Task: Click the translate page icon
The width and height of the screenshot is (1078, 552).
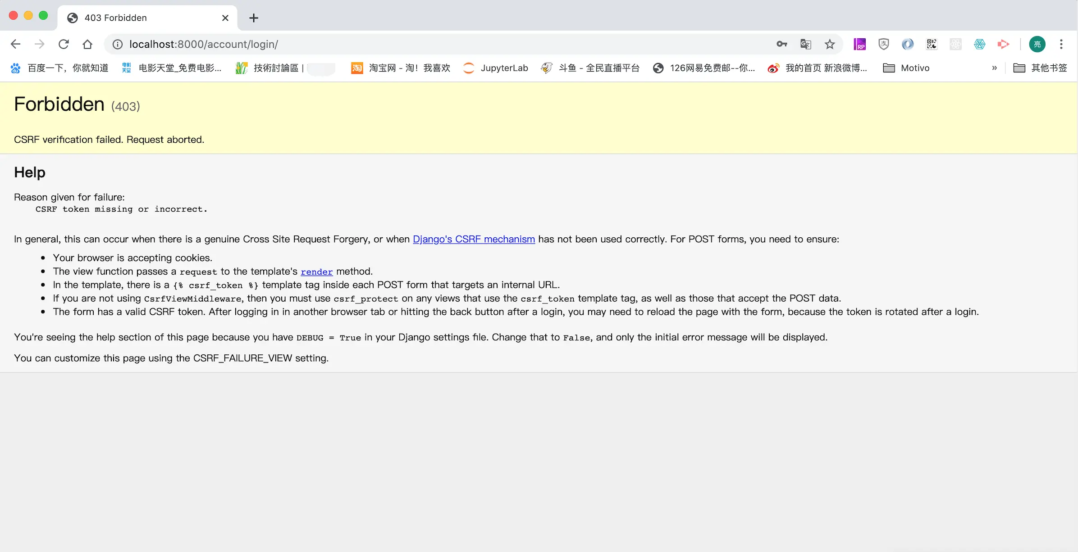Action: (805, 44)
